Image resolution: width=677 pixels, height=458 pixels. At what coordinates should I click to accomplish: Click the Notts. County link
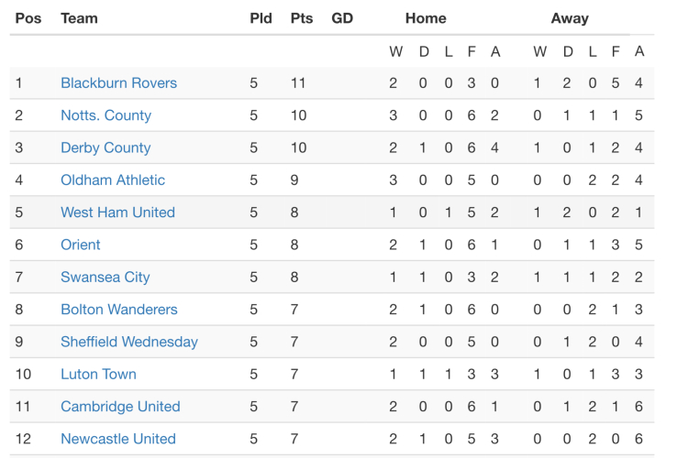(x=105, y=115)
